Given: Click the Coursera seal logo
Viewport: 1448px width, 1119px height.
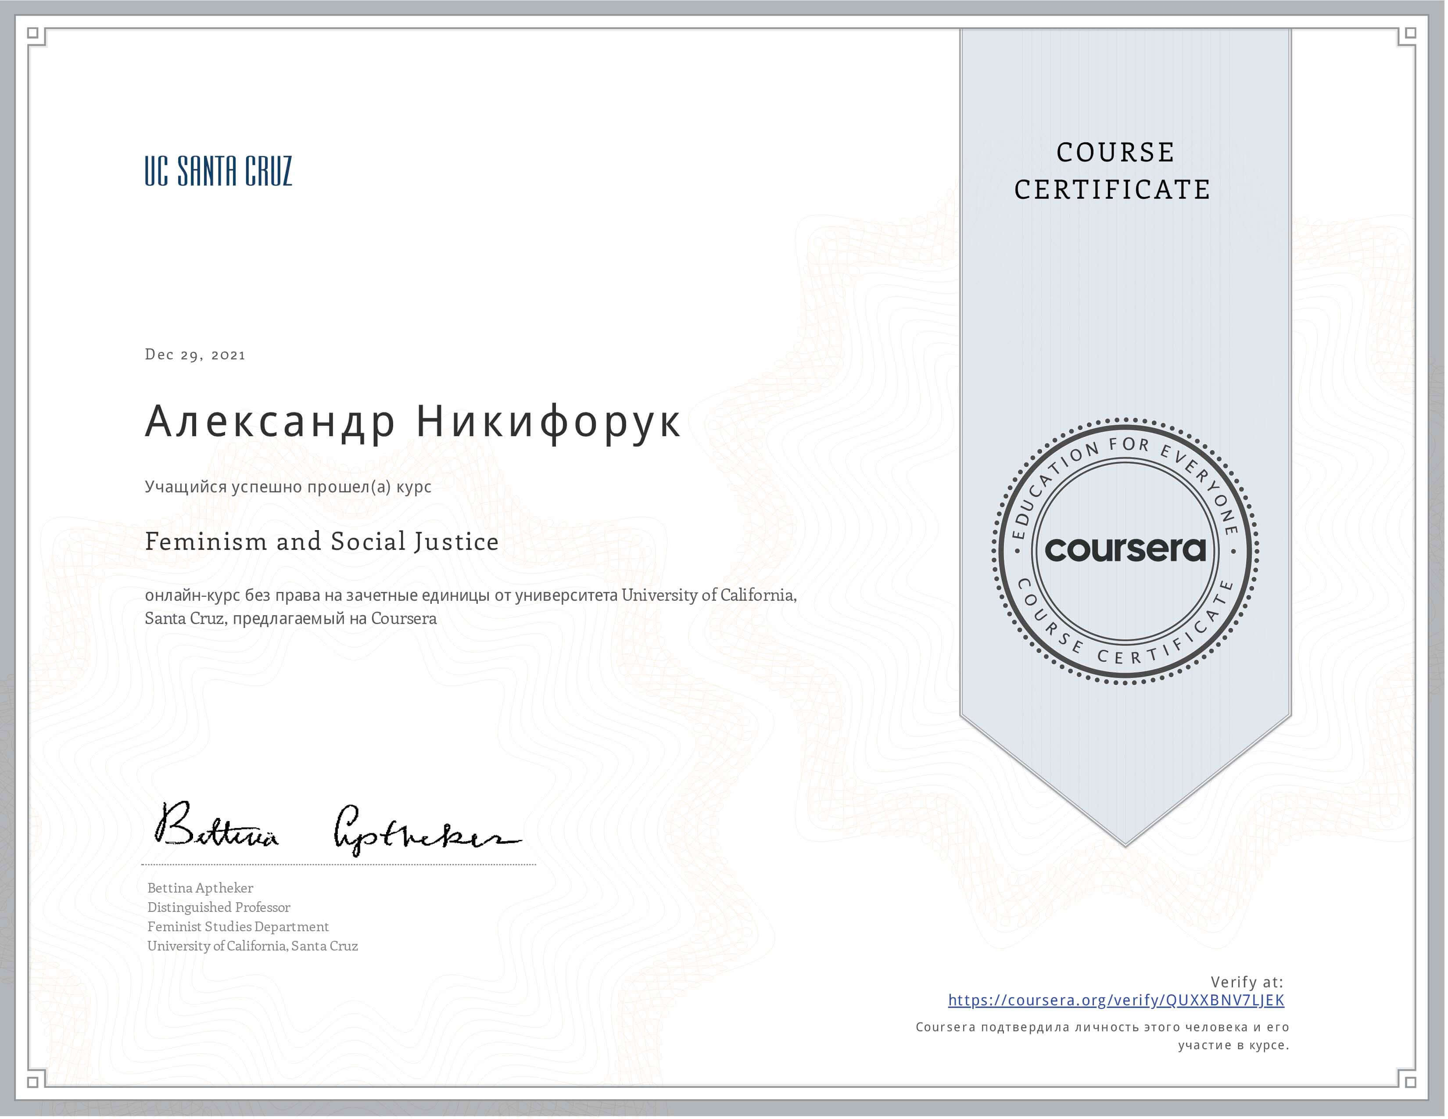Looking at the screenshot, I should [1125, 550].
